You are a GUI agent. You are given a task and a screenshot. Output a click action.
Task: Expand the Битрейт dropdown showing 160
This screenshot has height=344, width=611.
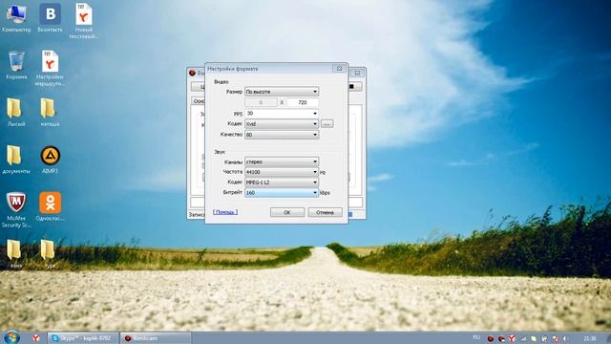tap(282, 193)
